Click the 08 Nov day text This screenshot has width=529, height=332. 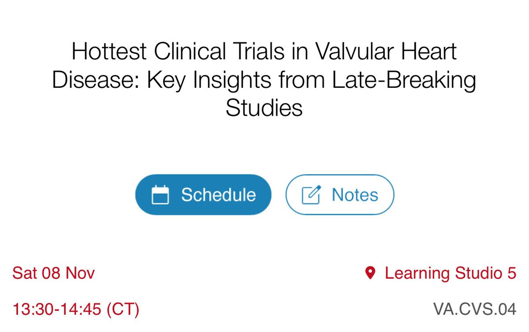[x=68, y=273]
